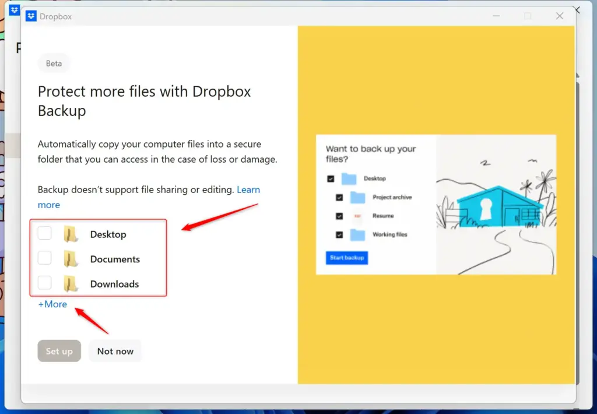Viewport: 597px width, 414px height.
Task: Close the Dropbox Backup window
Action: (559, 16)
